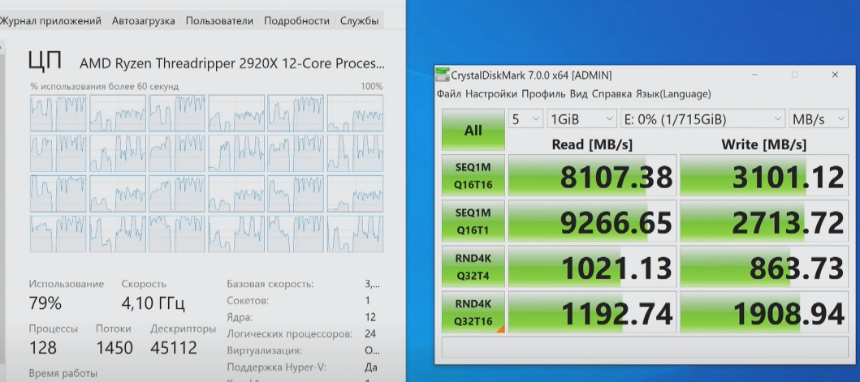The image size is (860, 382).
Task: Click the 1021.13 random read result
Action: point(592,267)
